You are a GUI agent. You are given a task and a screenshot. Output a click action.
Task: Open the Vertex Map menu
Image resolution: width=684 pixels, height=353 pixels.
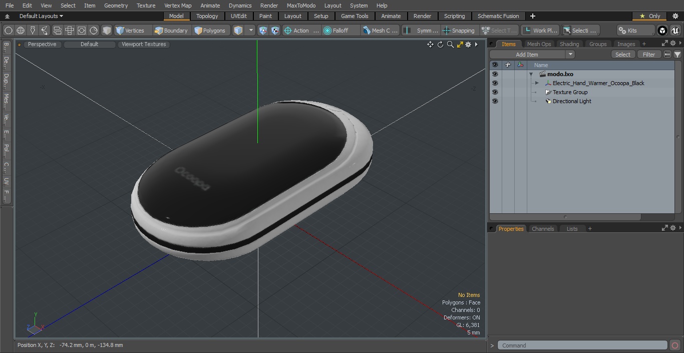178,6
